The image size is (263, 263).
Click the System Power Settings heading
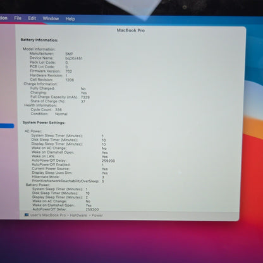(44, 123)
